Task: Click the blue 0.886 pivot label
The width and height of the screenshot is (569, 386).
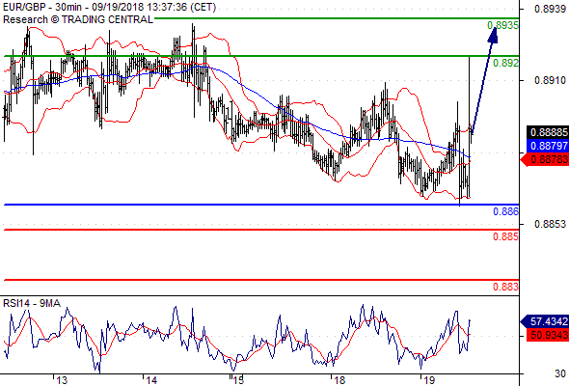Action: [506, 211]
